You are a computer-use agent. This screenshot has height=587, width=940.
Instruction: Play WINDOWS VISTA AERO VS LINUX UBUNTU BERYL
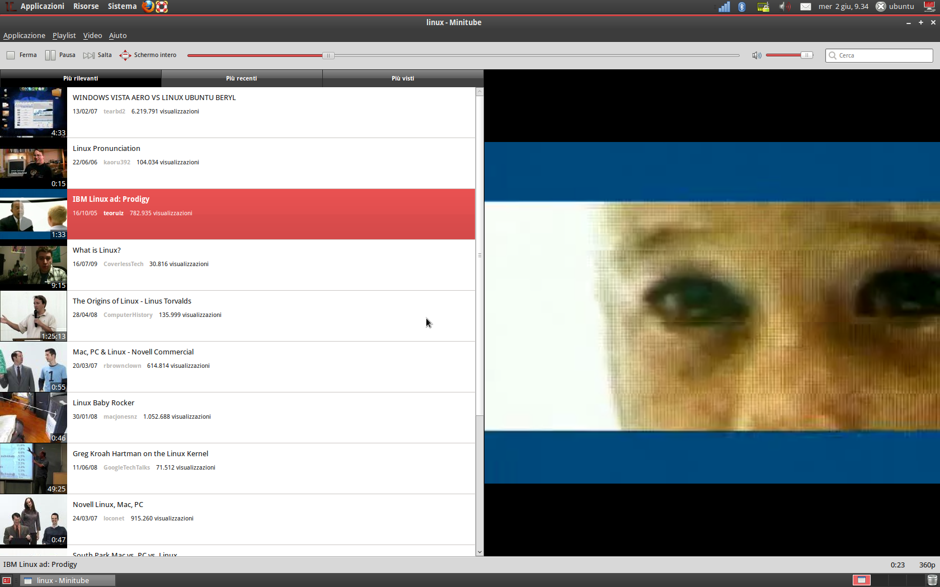[x=154, y=97]
